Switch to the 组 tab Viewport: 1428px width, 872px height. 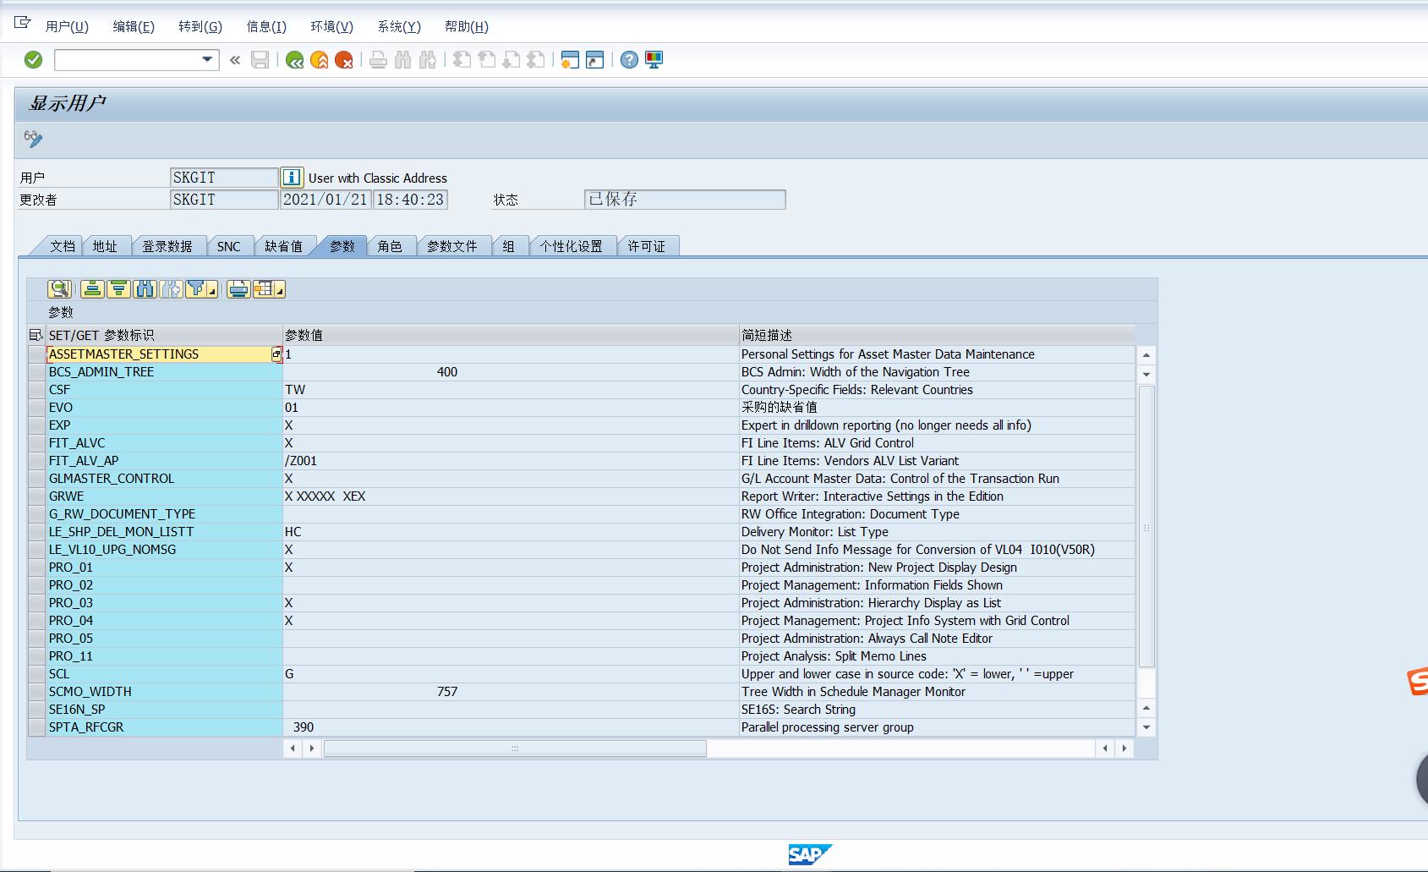508,246
